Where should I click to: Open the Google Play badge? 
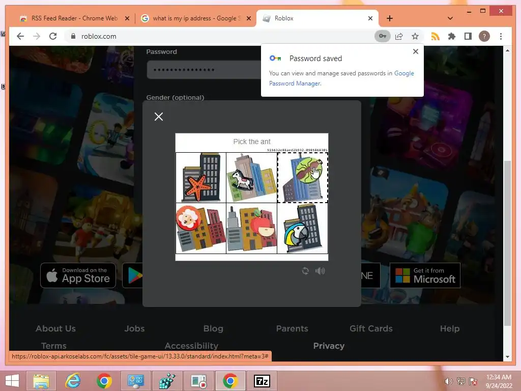click(133, 275)
